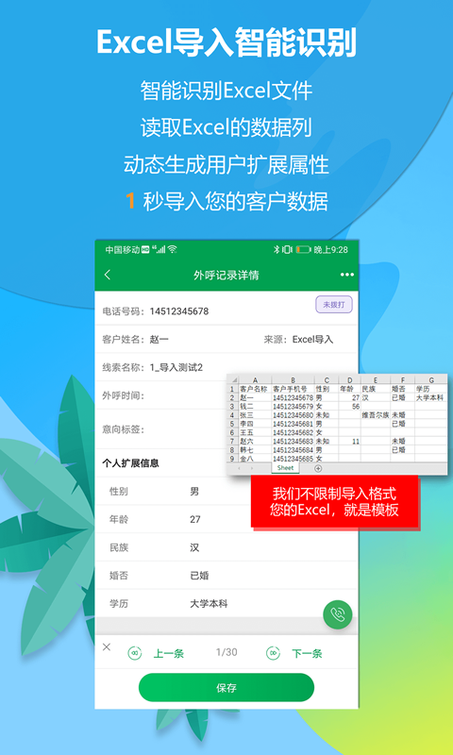
Task: Tap customer name 赵一
Action: pyautogui.click(x=159, y=340)
